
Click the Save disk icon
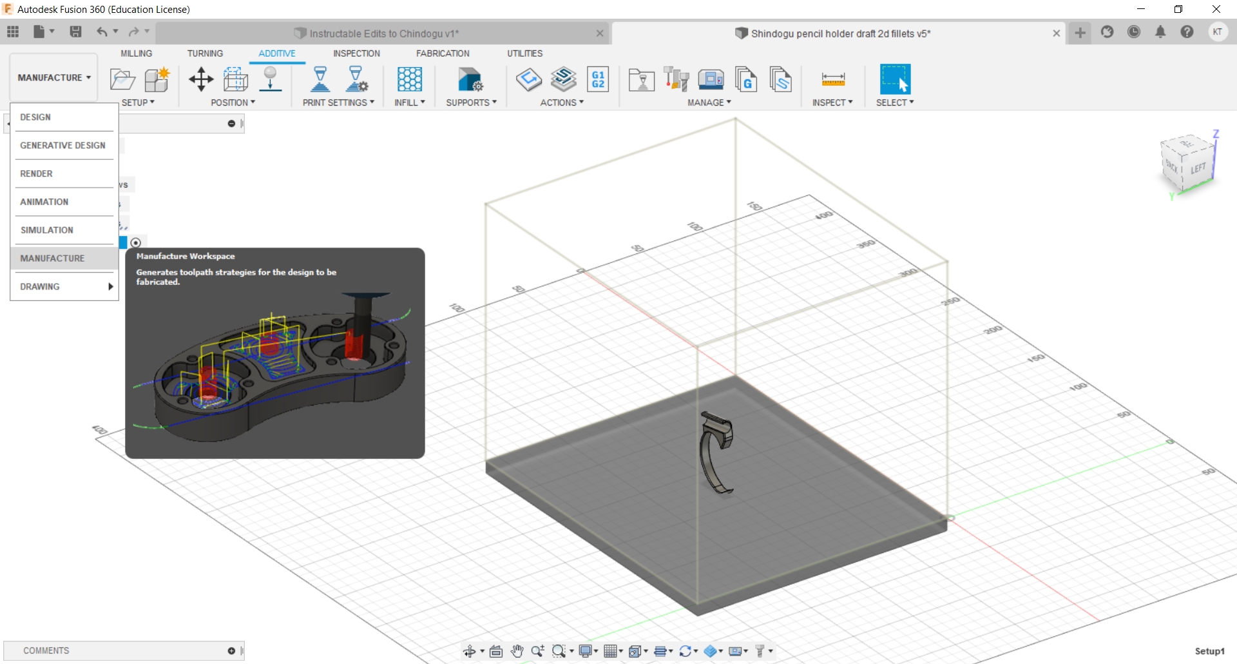click(x=75, y=32)
